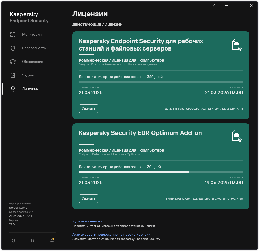
Task: Click the Kaspersky Endpoint Security logo
Action: [29, 17]
